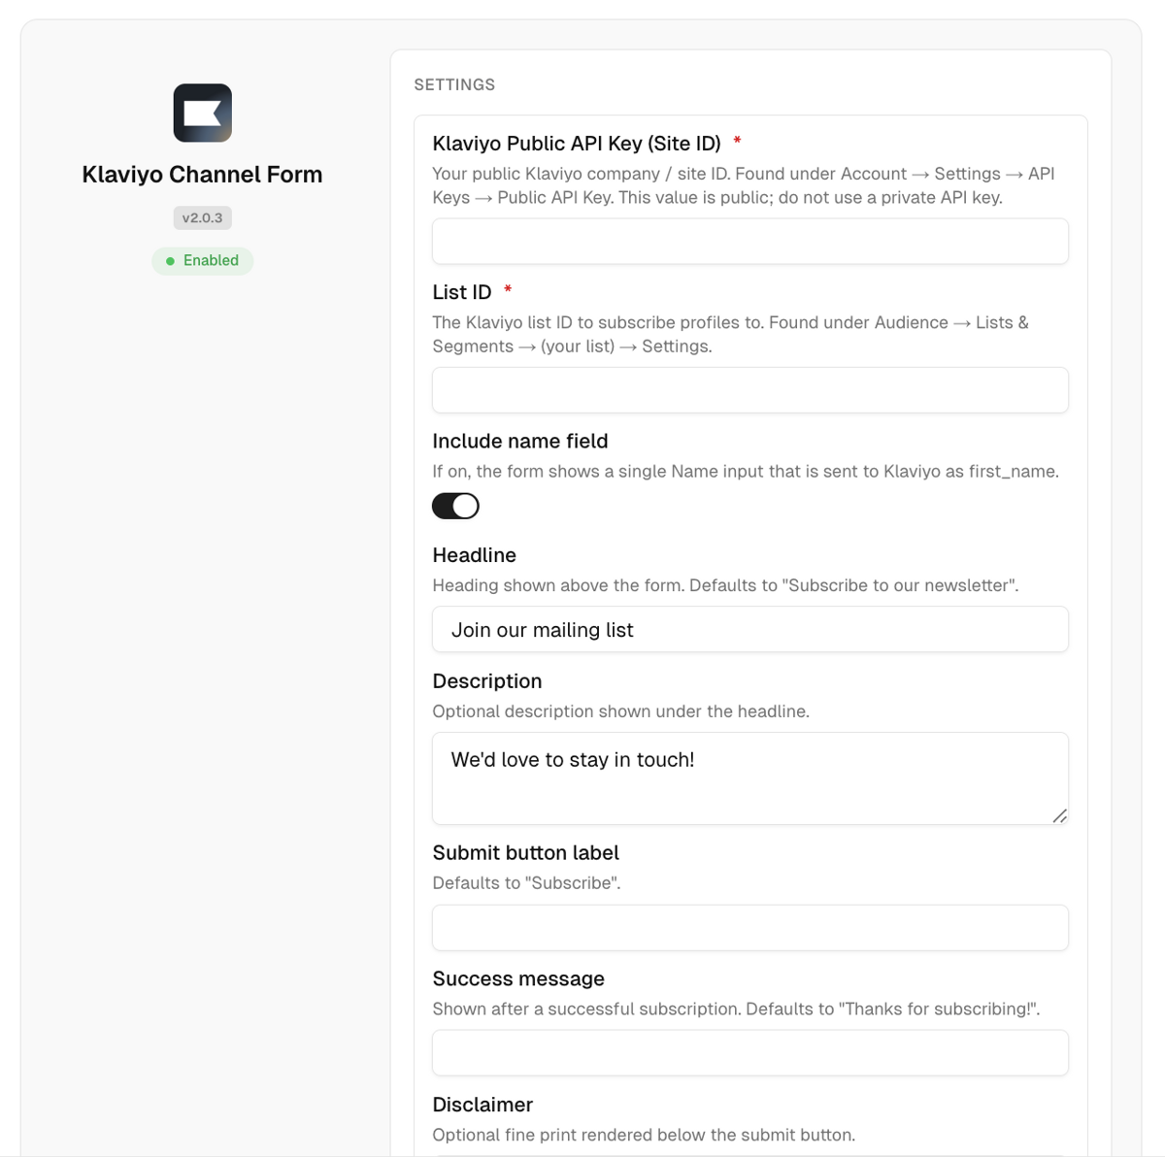Edit the Headline field "Join our mailing list"
This screenshot has width=1165, height=1157.
click(x=749, y=630)
